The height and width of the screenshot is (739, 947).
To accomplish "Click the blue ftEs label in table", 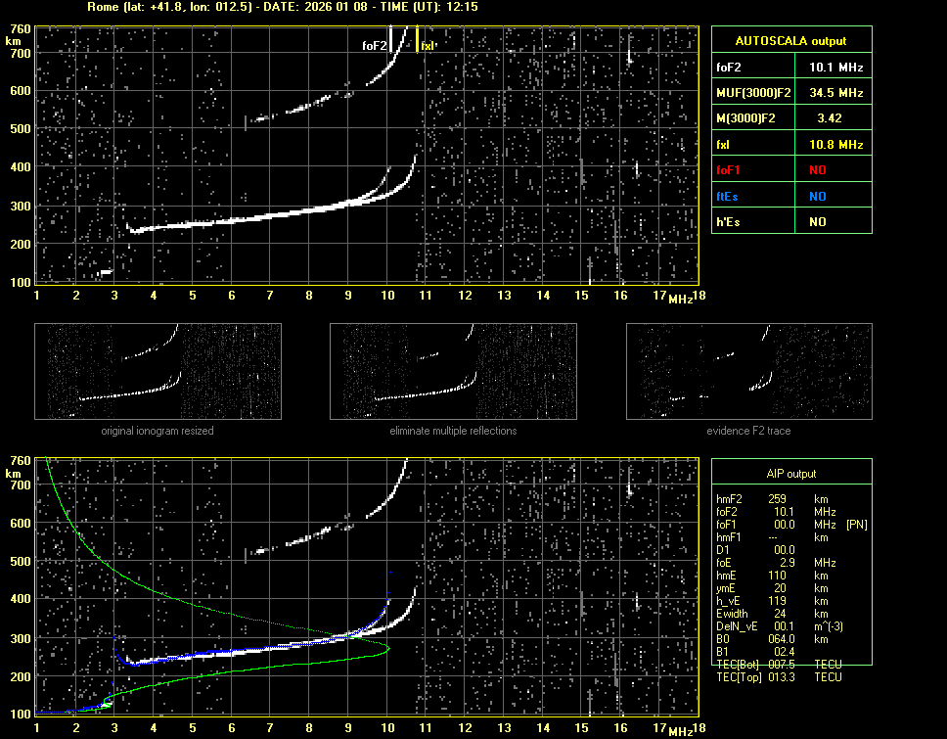I will [729, 196].
